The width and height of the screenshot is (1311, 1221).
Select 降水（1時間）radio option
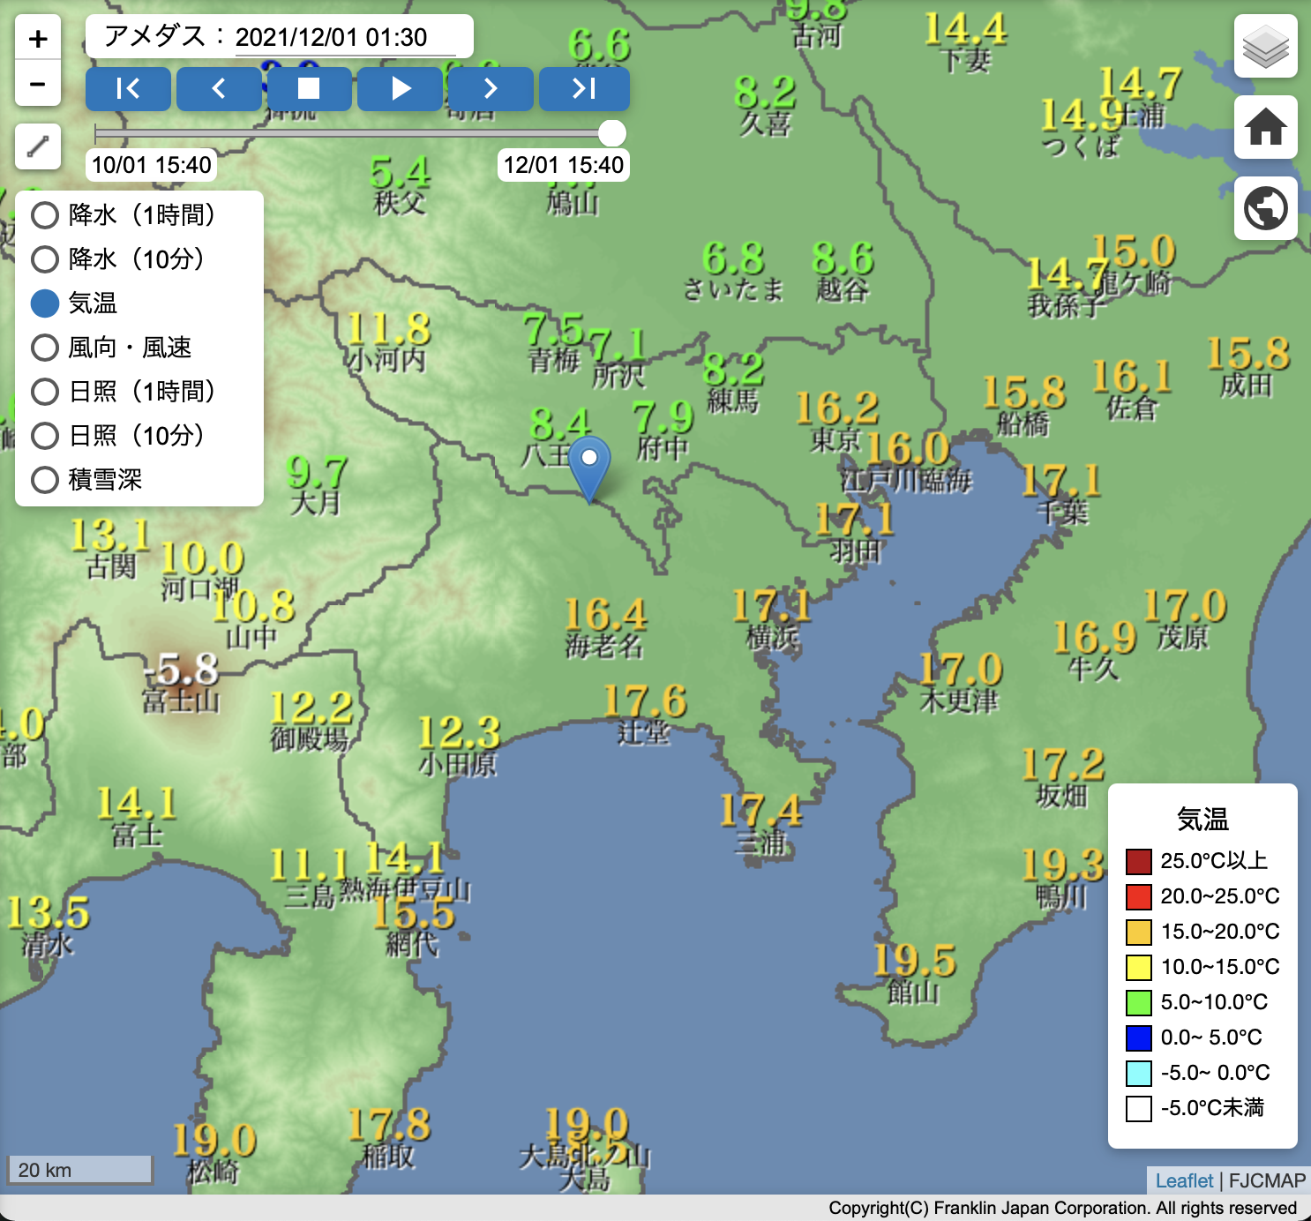coord(45,215)
